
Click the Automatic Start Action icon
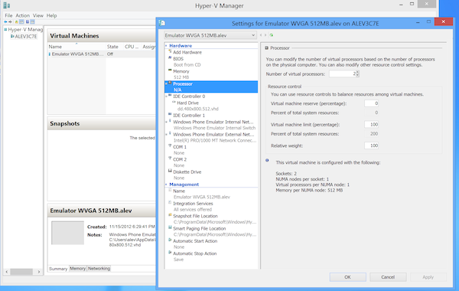point(170,240)
